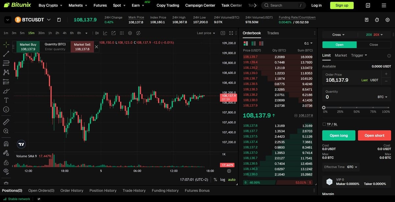Open the chart list/template icon

(x=122, y=33)
